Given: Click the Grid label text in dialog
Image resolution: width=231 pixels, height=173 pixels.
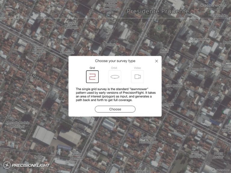Looking at the screenshot, I should click(x=92, y=68).
